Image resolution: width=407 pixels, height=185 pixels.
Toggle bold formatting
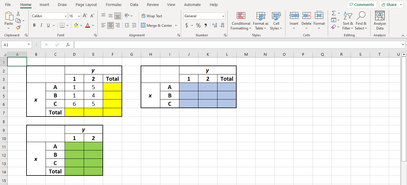pos(34,25)
